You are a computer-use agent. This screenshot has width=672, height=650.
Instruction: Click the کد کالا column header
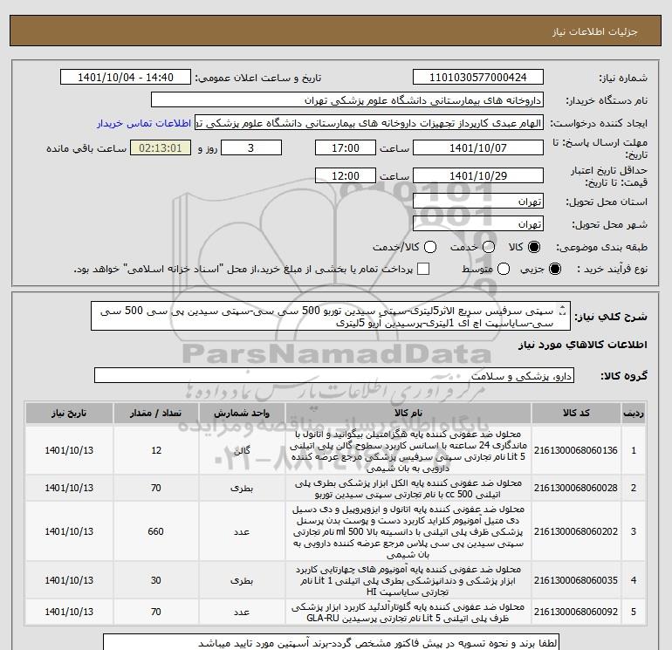[x=576, y=413]
